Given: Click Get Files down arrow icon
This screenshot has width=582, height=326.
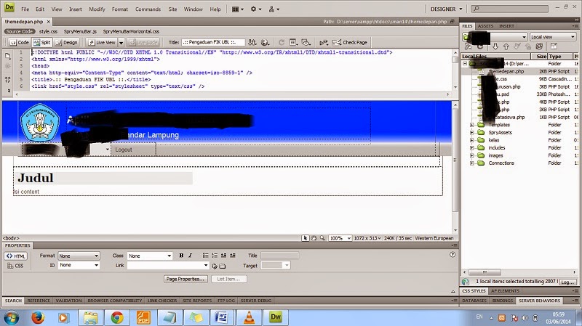Looking at the screenshot, I should click(495, 46).
